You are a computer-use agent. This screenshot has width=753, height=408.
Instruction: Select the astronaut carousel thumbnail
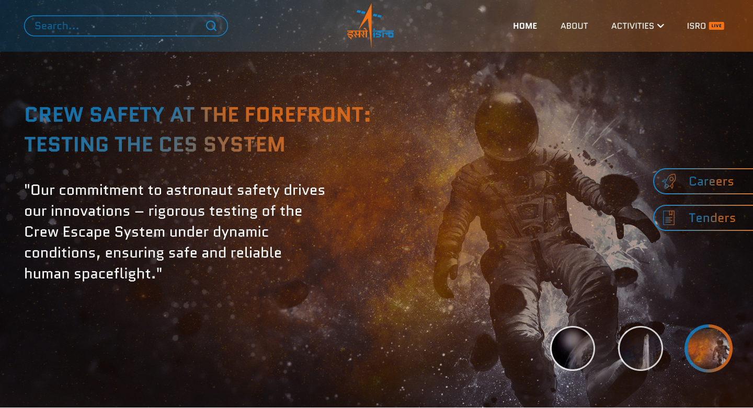[709, 348]
